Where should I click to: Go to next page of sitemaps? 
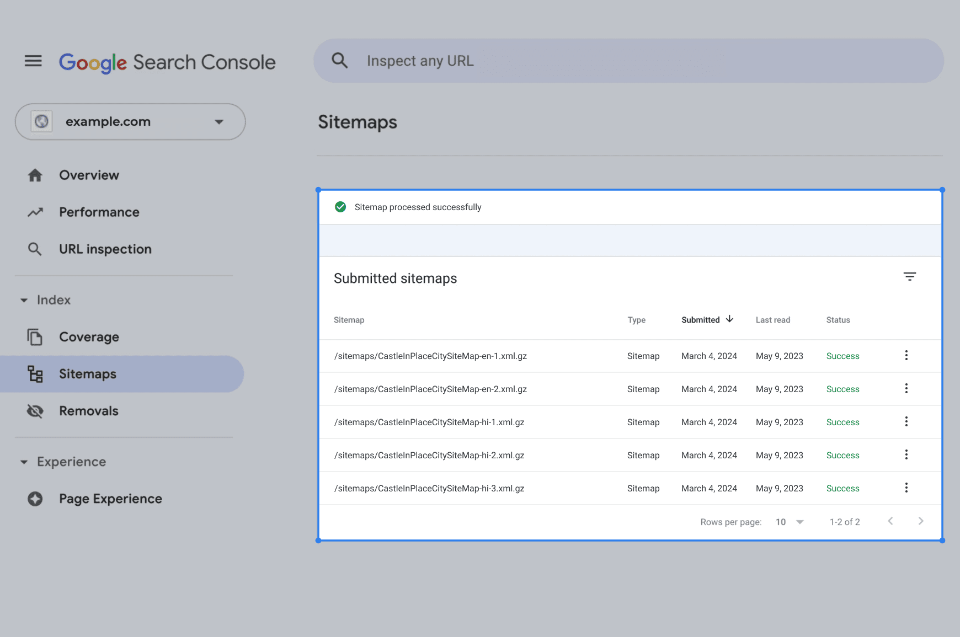(920, 521)
